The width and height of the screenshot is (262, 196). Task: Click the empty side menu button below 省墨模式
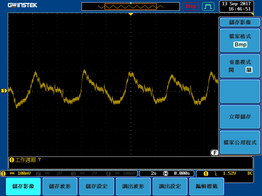240,91
